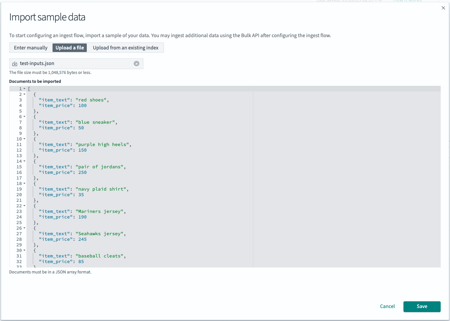Screen dimensions: 450x321
Task: Click the test-inputs.json file picker field
Action: click(76, 64)
